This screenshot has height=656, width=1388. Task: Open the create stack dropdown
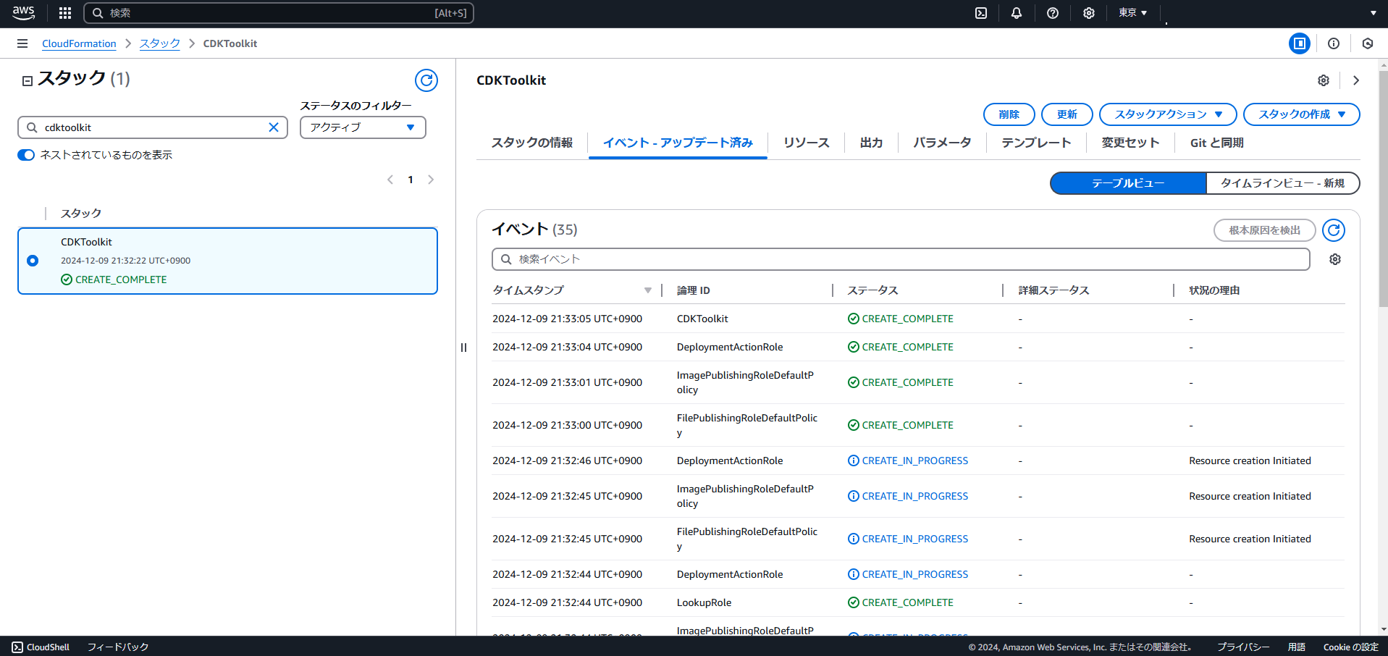pyautogui.click(x=1302, y=114)
